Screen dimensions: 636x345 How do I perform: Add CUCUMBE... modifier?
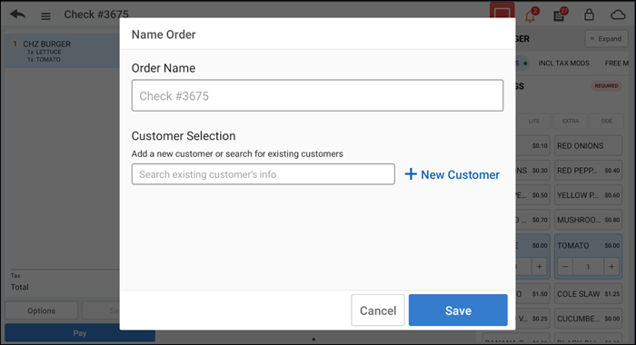coord(588,319)
